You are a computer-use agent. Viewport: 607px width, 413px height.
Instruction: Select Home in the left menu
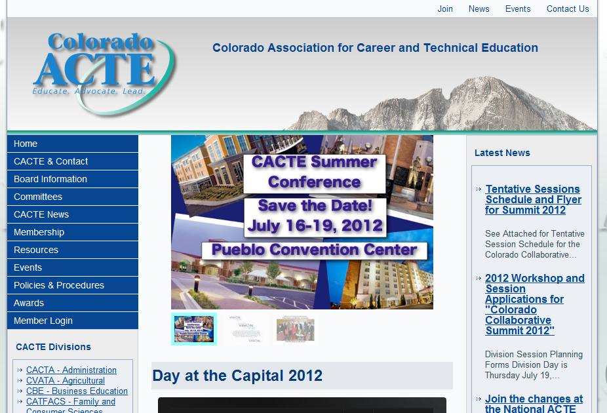click(26, 144)
